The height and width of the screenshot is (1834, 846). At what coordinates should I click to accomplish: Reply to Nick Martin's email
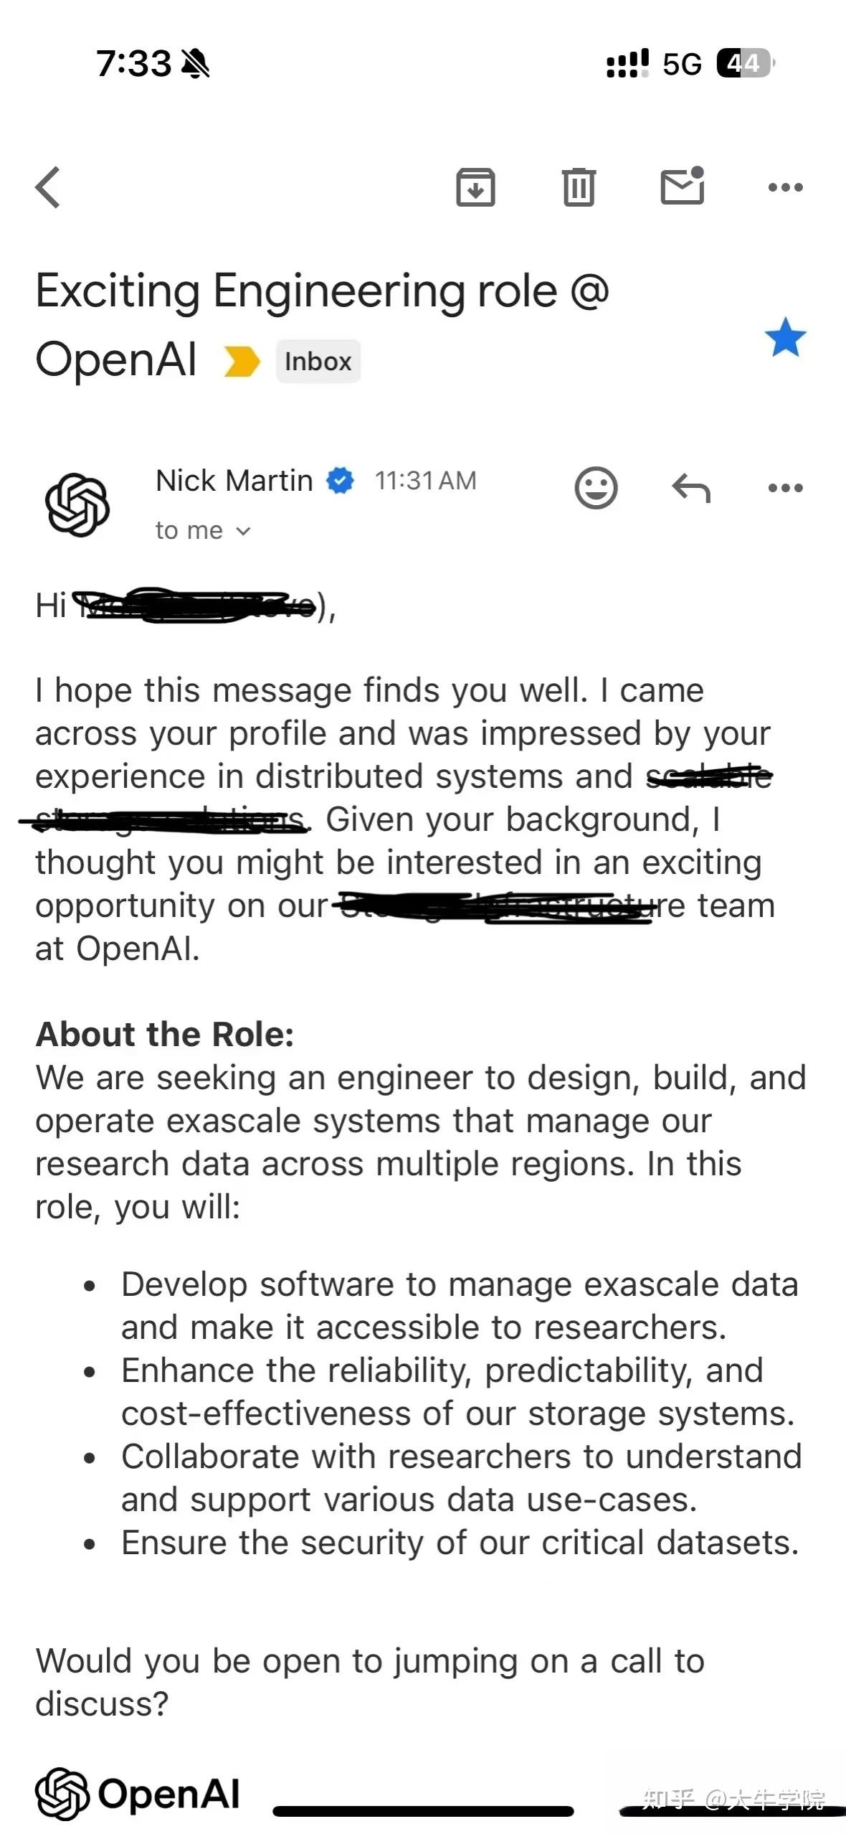692,487
